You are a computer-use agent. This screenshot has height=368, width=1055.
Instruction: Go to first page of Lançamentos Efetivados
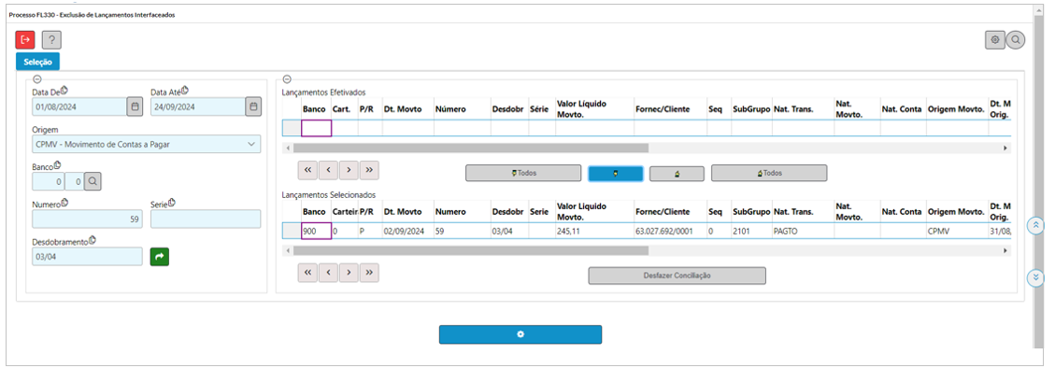click(x=307, y=170)
